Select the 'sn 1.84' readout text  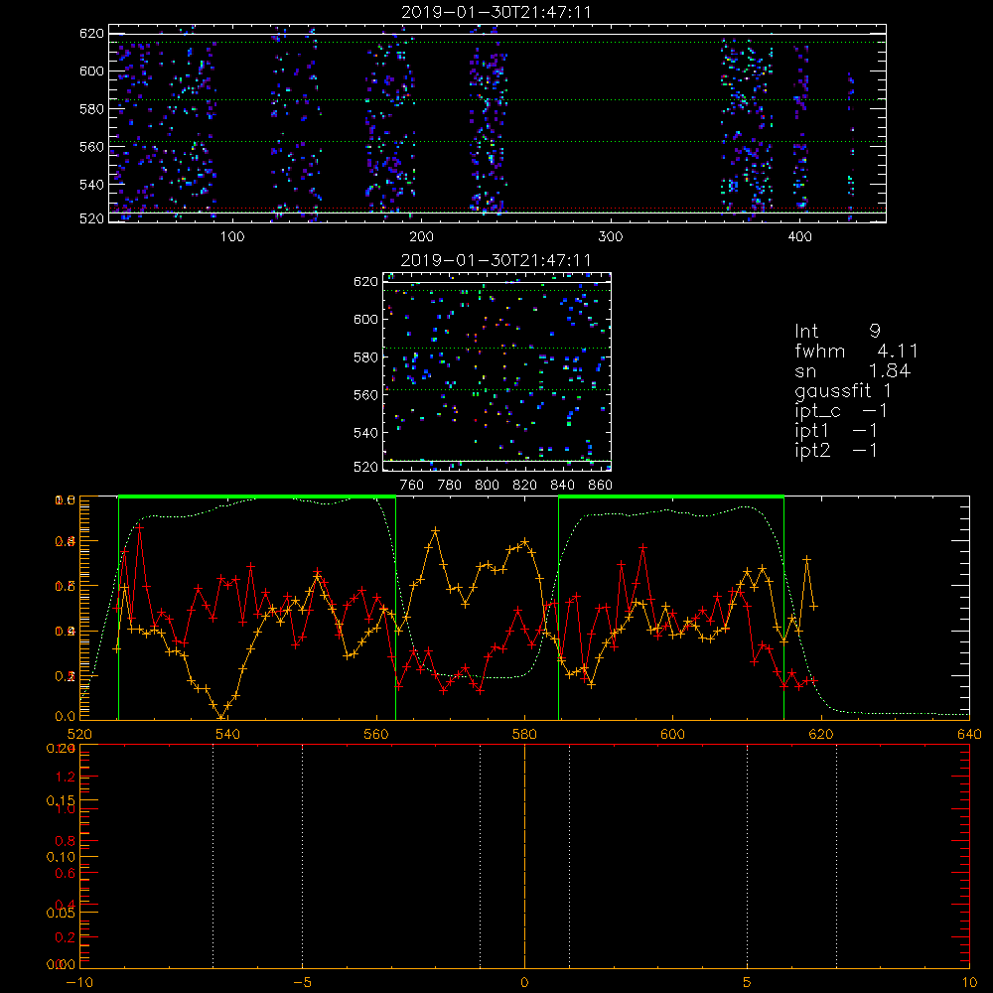(852, 371)
